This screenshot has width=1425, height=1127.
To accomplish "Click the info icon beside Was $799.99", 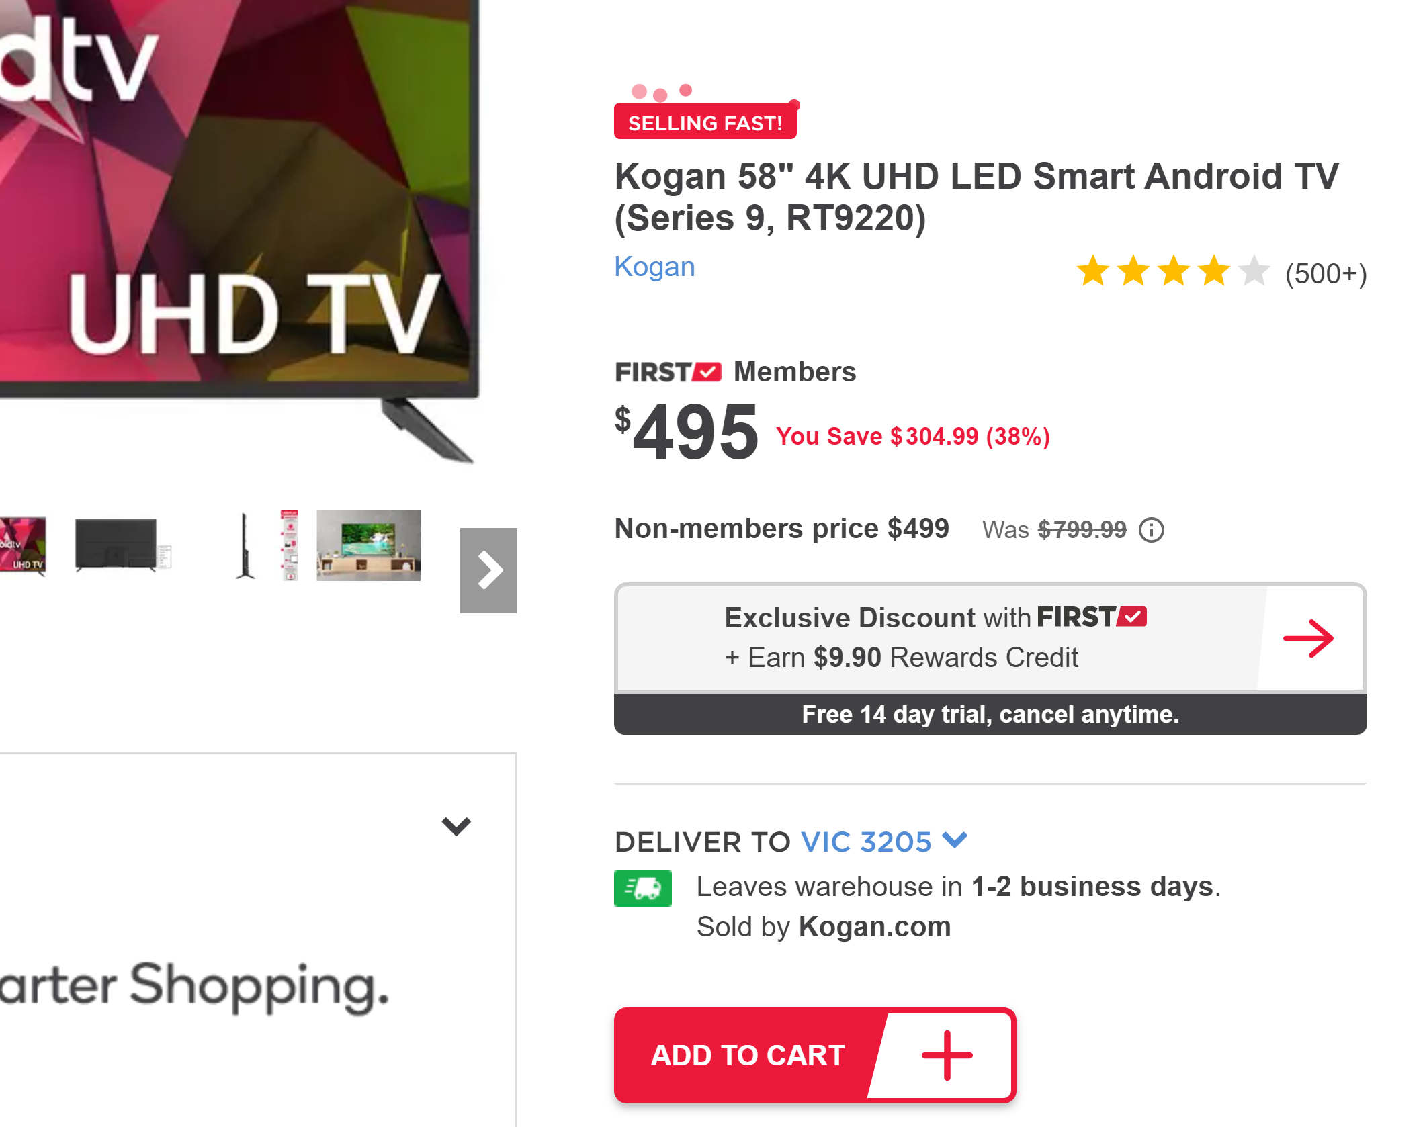I will 1151,530.
